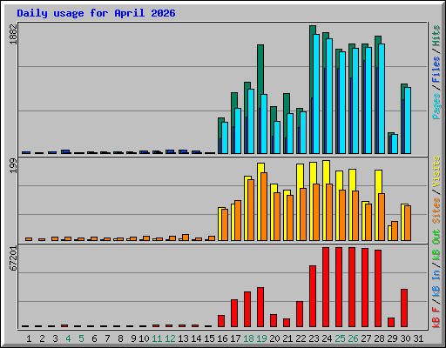The width and height of the screenshot is (446, 348).
Task: Click day 26 on the date axis
Action: 353,338
